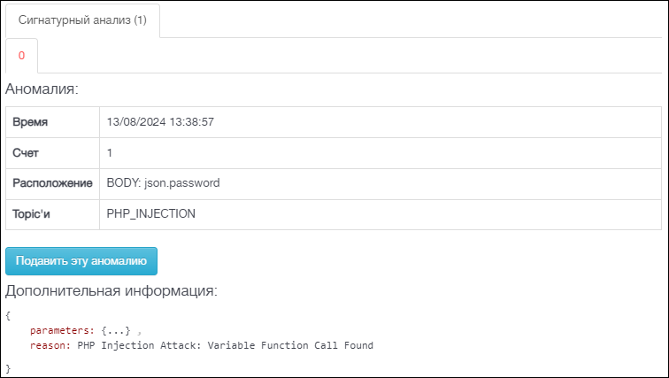Click the closing curly brace of the JSON
The image size is (669, 378).
pos(8,368)
